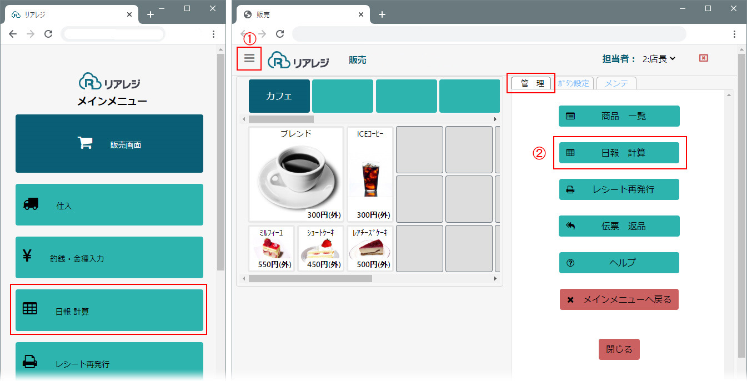Click the address bar in the リアレジ window
Viewport: 747px width, 381px height.
113,34
